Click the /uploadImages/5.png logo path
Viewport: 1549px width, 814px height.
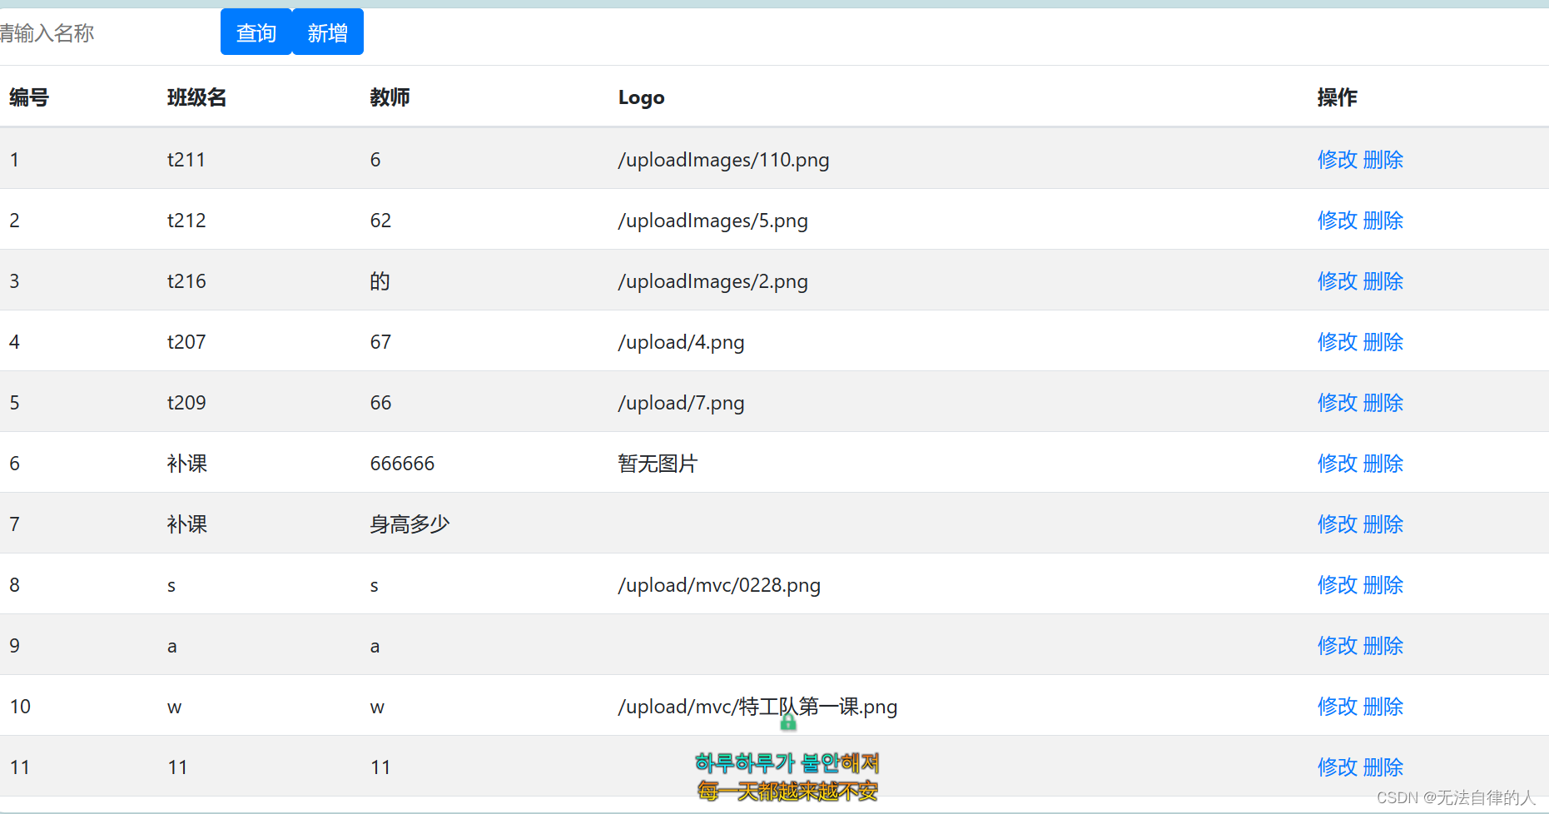coord(712,221)
